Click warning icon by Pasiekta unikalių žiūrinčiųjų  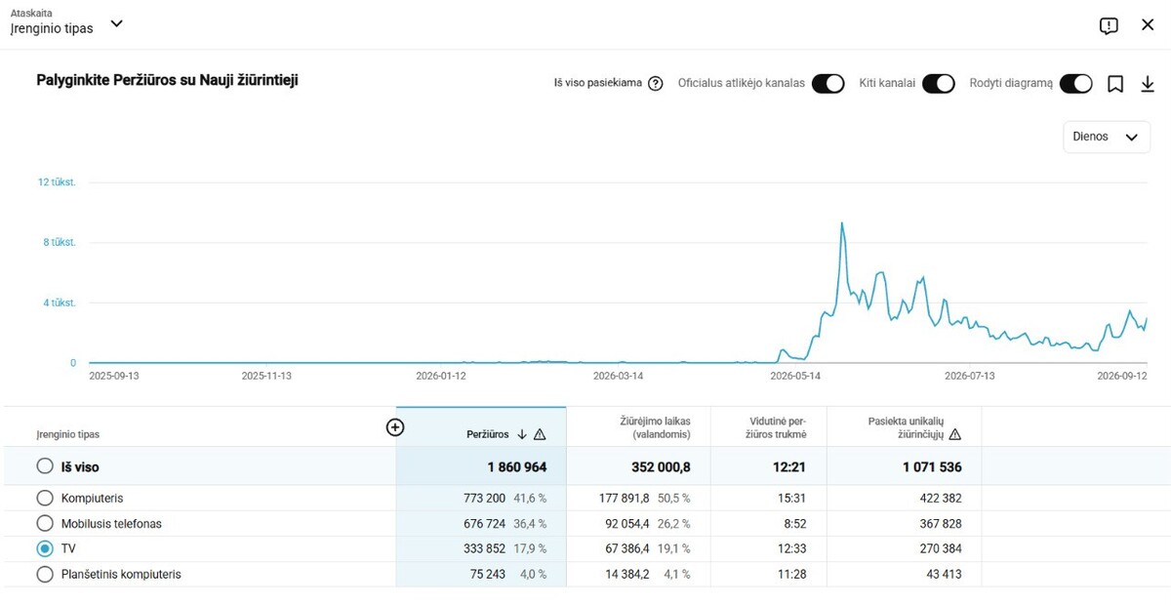[x=955, y=434]
